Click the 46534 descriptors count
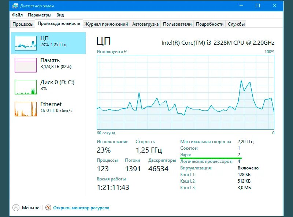This screenshot has width=293, height=217. click(158, 169)
